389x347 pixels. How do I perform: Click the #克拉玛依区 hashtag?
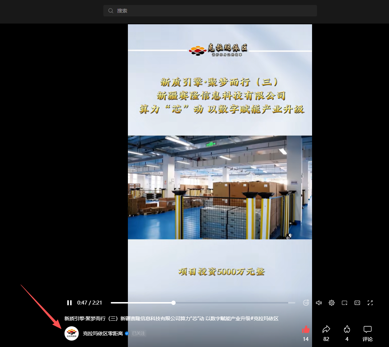pos(264,318)
